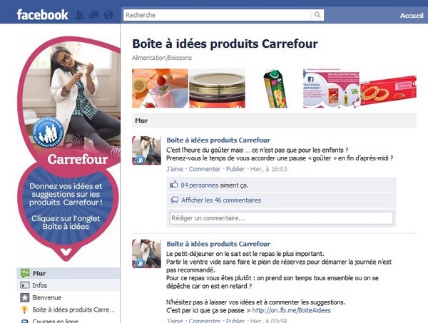
Task: Focus the Recherche search field
Action: [217, 15]
